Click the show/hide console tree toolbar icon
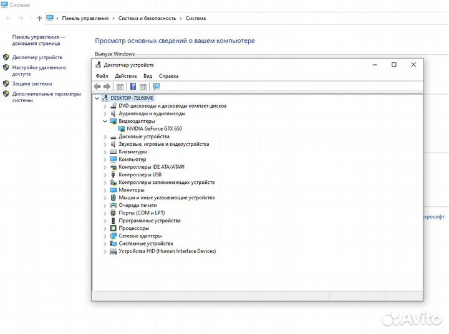This screenshot has width=449, height=334. (x=120, y=87)
